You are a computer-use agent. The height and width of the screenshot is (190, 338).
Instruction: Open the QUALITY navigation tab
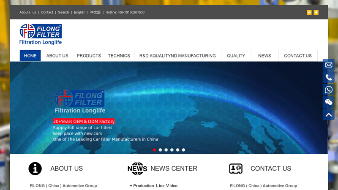236,56
